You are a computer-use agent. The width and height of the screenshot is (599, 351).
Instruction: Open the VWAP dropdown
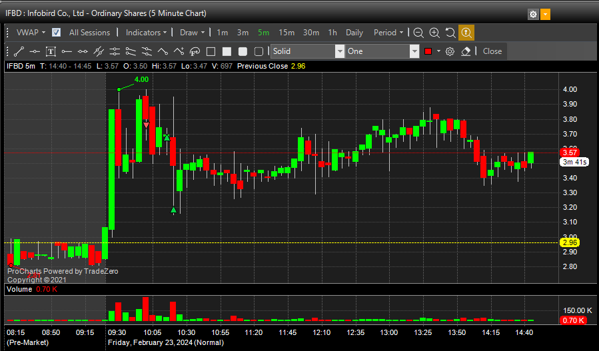click(31, 33)
